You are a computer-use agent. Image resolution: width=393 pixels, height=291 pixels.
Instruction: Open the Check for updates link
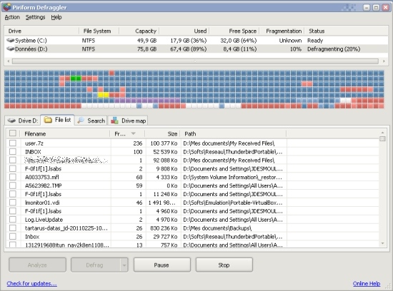click(x=32, y=283)
